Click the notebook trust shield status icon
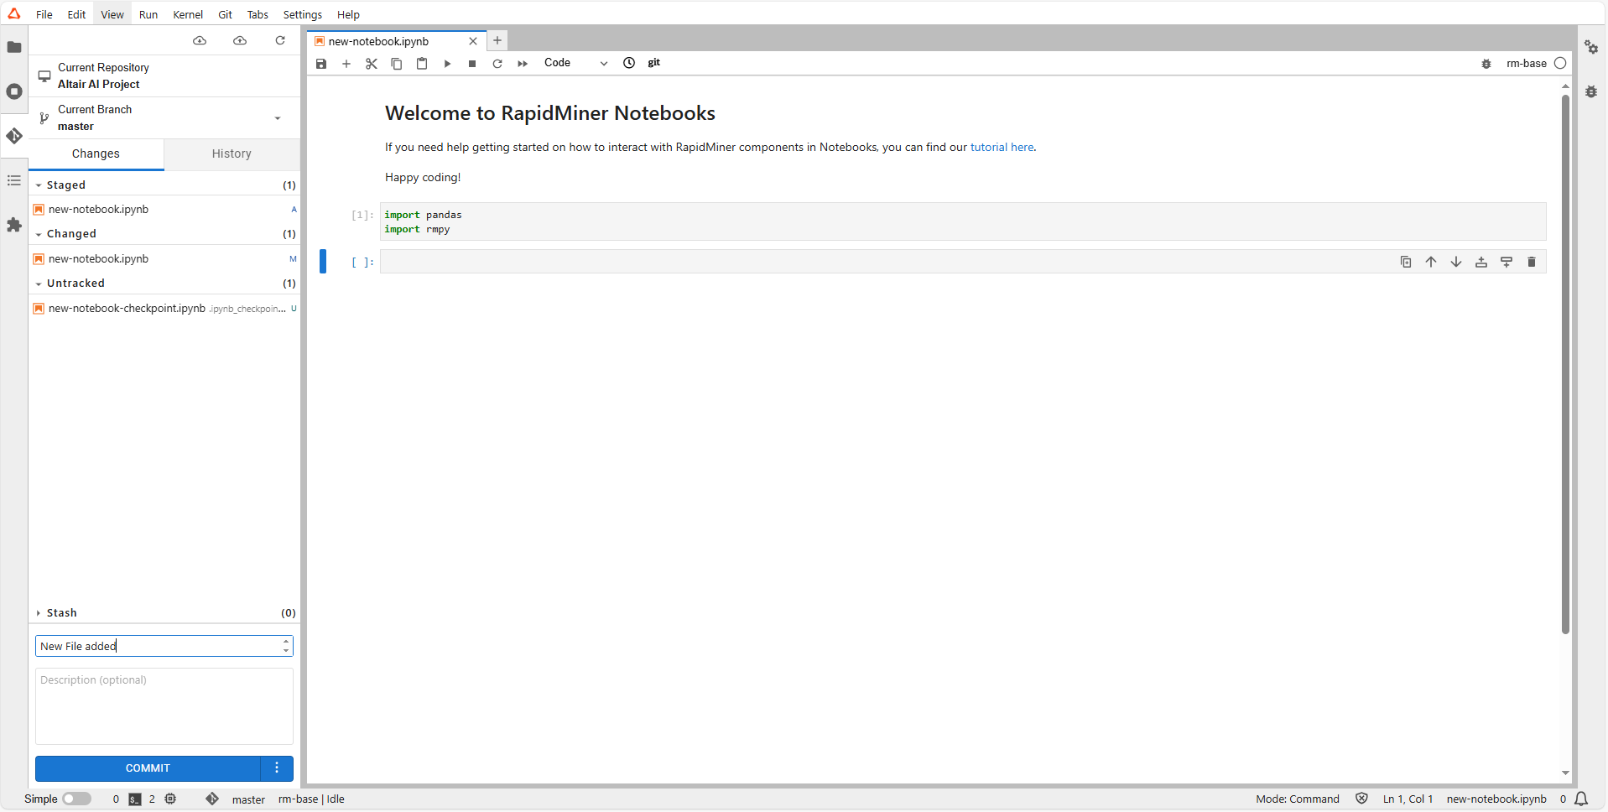The height and width of the screenshot is (812, 1608). point(1361,799)
